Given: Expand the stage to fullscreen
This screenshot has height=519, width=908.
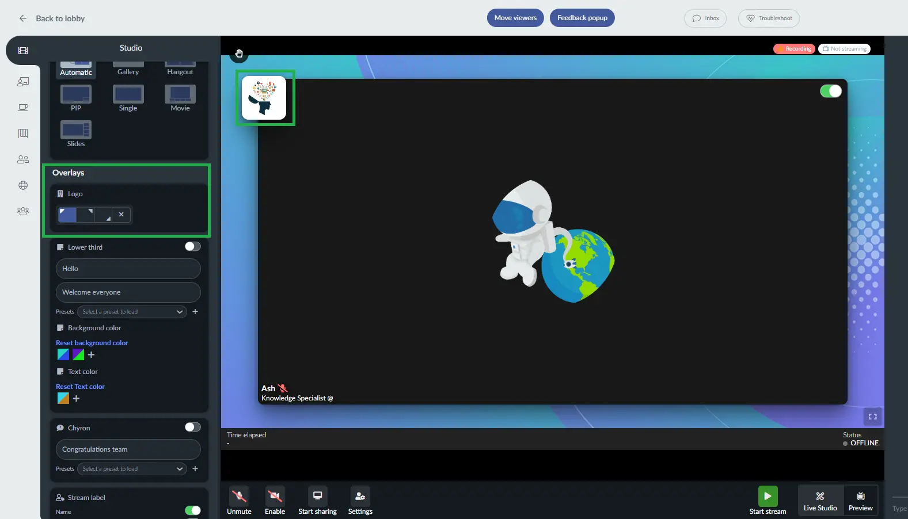Looking at the screenshot, I should [873, 417].
